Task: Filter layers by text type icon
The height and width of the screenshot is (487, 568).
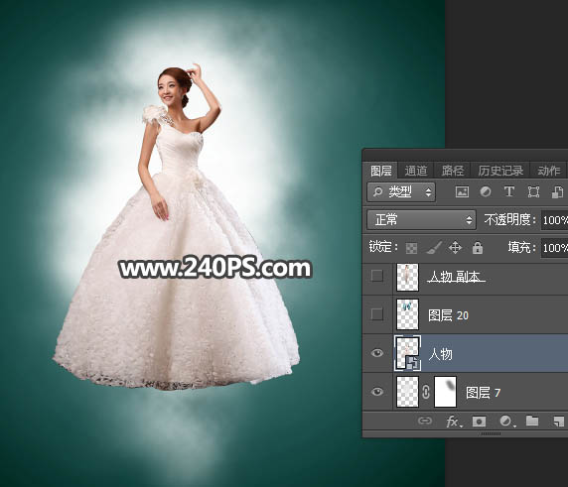Action: (x=509, y=191)
